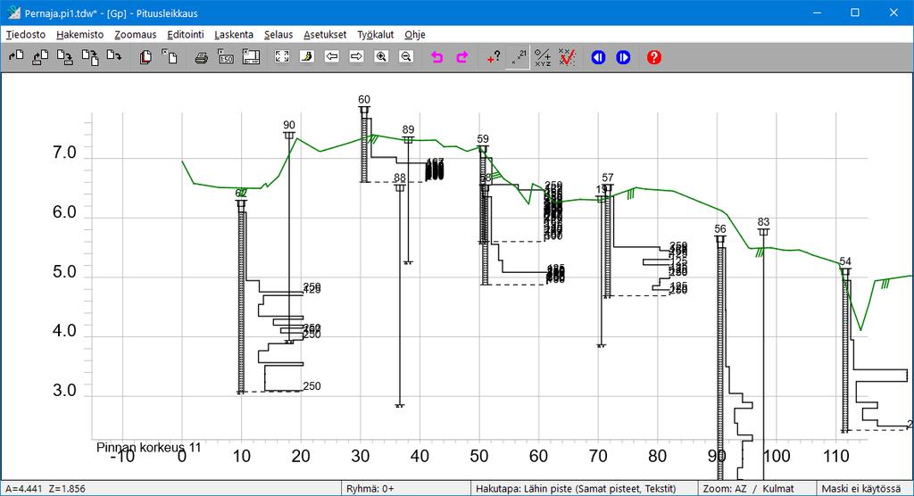This screenshot has width=914, height=496.
Task: Select borehole label 54 in the profile
Action: click(x=845, y=261)
